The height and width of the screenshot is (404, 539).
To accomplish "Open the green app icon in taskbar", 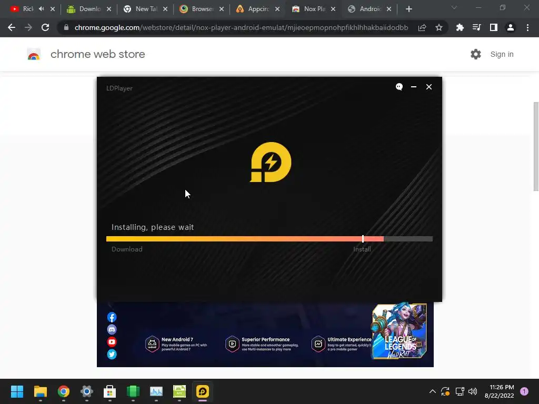I will [x=133, y=391].
